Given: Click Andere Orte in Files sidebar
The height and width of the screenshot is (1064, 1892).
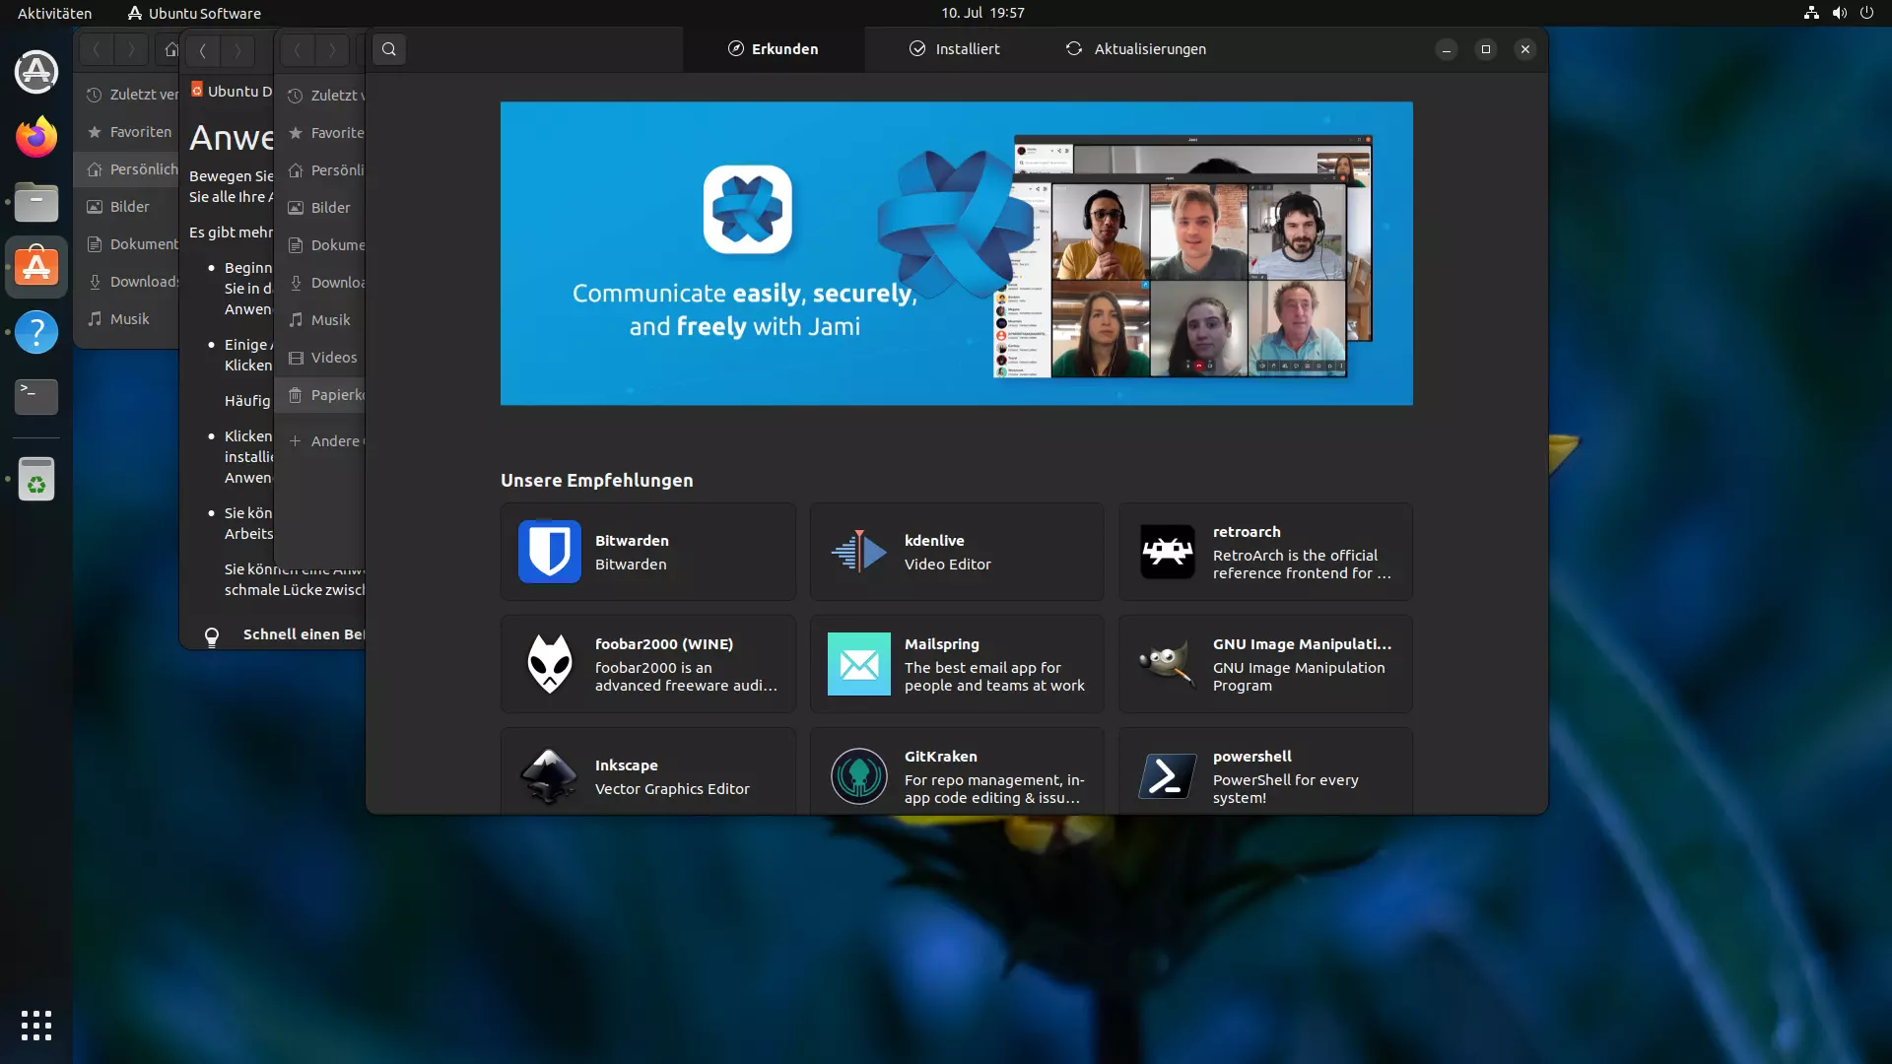Looking at the screenshot, I should tap(321, 441).
